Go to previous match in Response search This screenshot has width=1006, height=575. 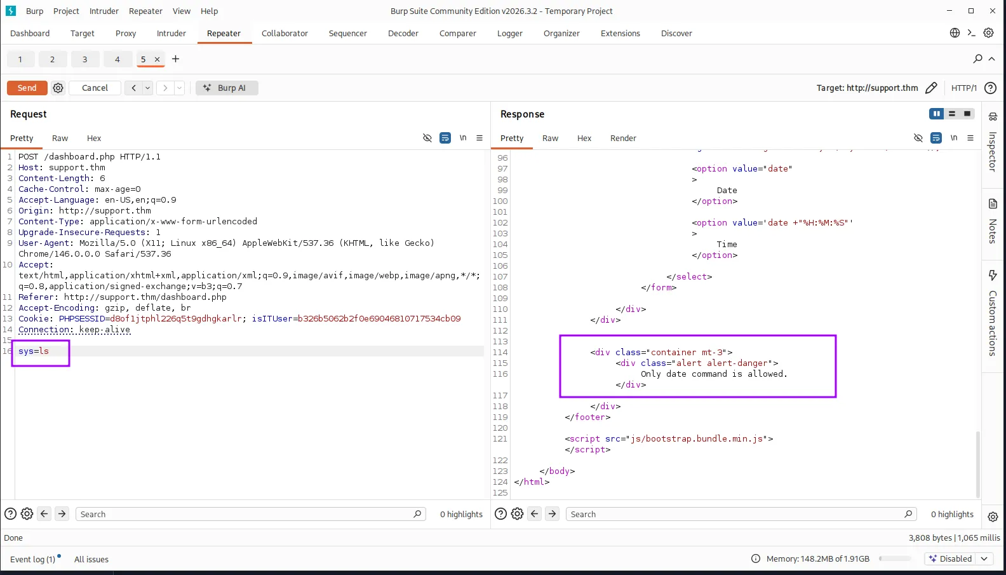click(535, 514)
